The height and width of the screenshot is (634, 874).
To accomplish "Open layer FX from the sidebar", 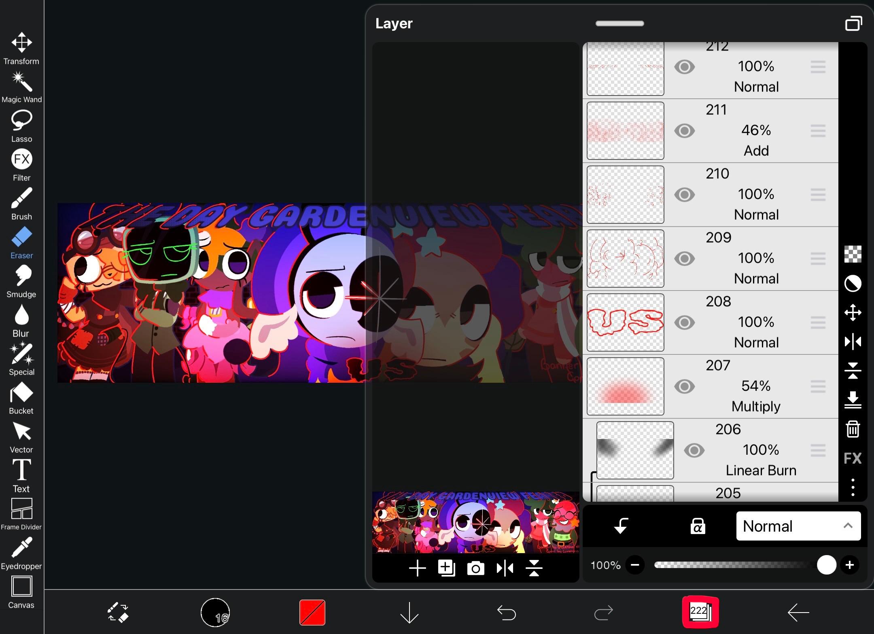I will coord(853,458).
